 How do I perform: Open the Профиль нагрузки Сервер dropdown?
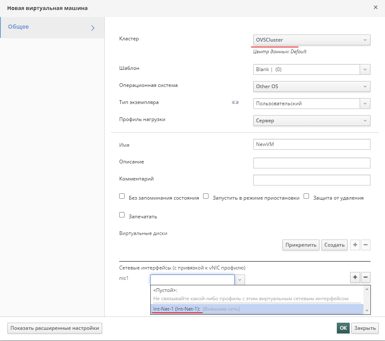(x=311, y=121)
